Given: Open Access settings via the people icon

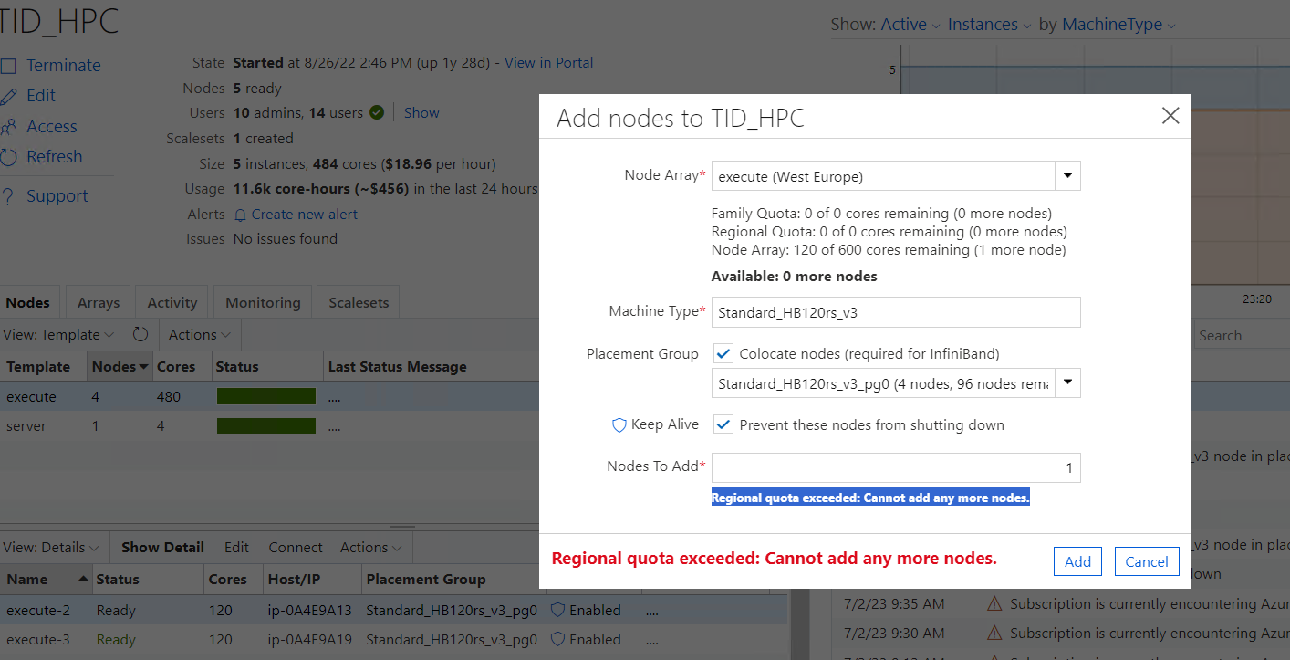Looking at the screenshot, I should tap(9, 126).
